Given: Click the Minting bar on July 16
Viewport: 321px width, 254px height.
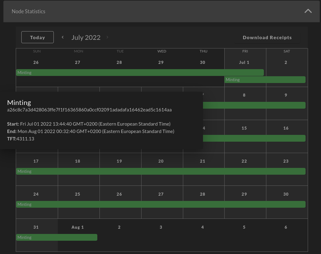Looking at the screenshot, I should click(285, 138).
